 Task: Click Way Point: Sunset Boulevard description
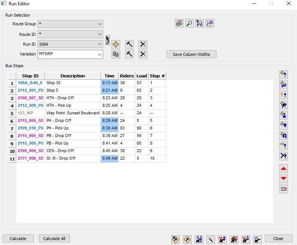pyautogui.click(x=73, y=113)
